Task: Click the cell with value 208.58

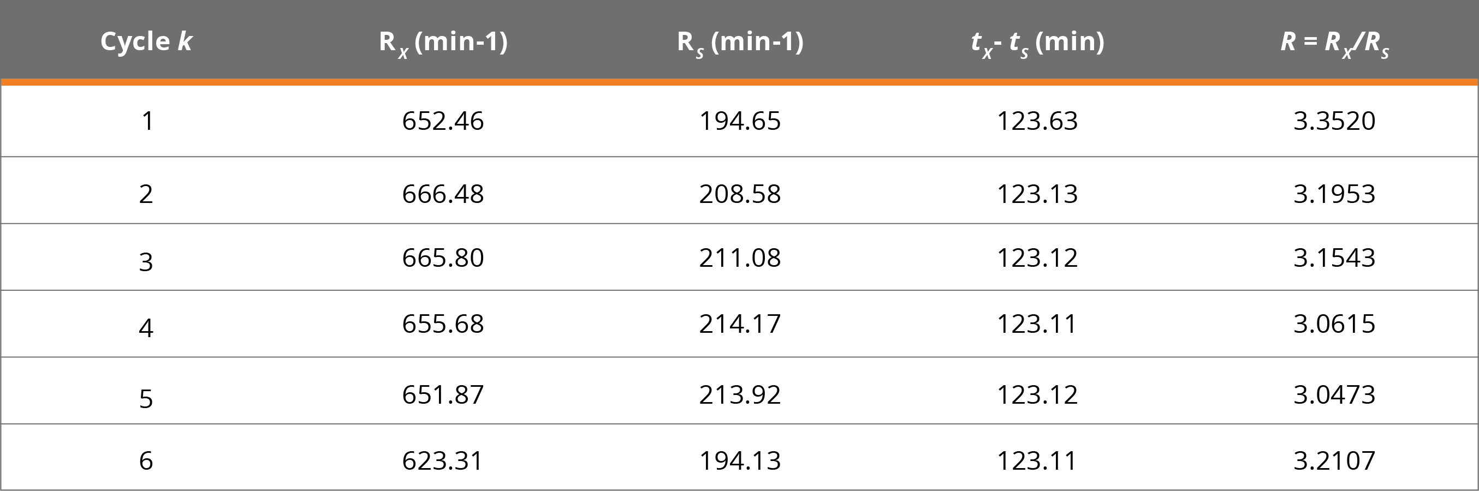Action: coord(739,194)
